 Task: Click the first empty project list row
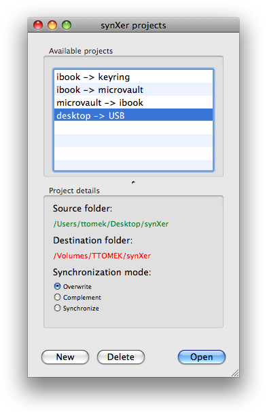click(x=133, y=128)
